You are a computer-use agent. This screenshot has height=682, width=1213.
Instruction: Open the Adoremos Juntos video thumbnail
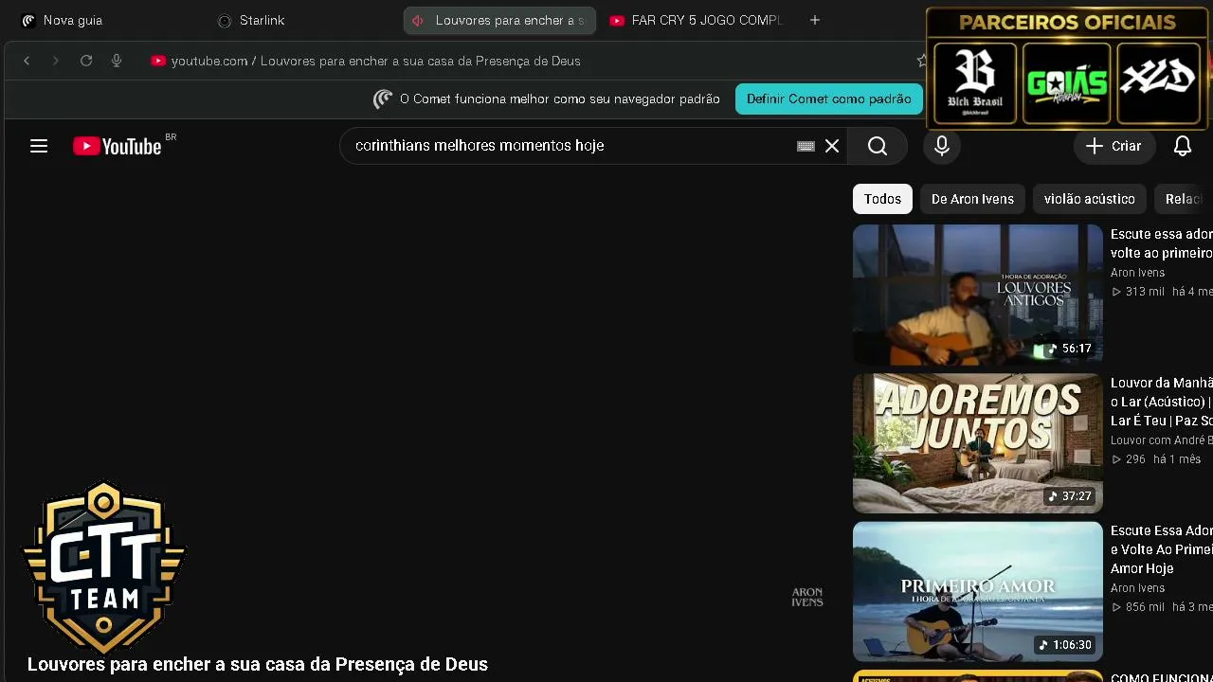[x=978, y=443]
